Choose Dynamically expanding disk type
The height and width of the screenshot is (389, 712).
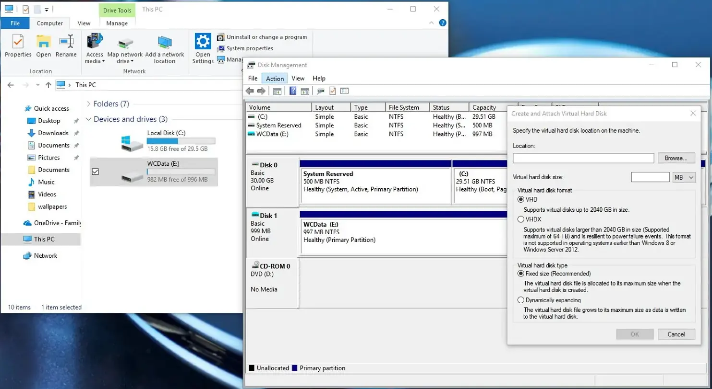521,300
